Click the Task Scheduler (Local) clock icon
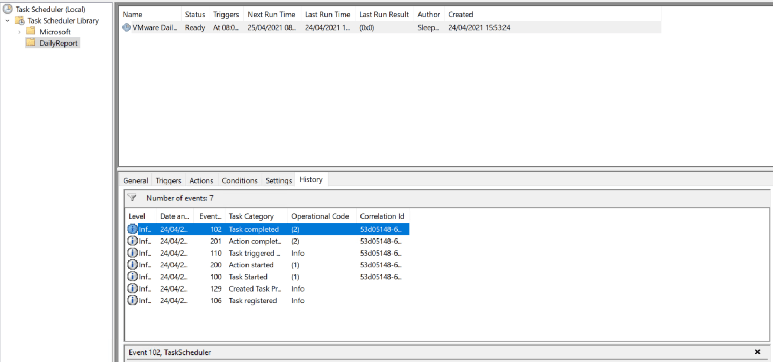The image size is (773, 362). [x=8, y=9]
